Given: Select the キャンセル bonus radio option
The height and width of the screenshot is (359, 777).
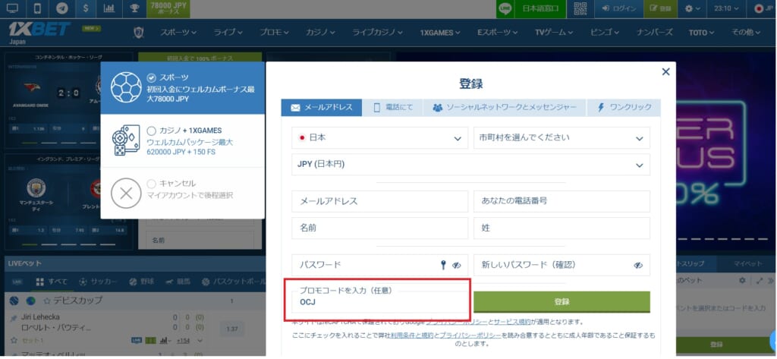Looking at the screenshot, I should point(151,184).
